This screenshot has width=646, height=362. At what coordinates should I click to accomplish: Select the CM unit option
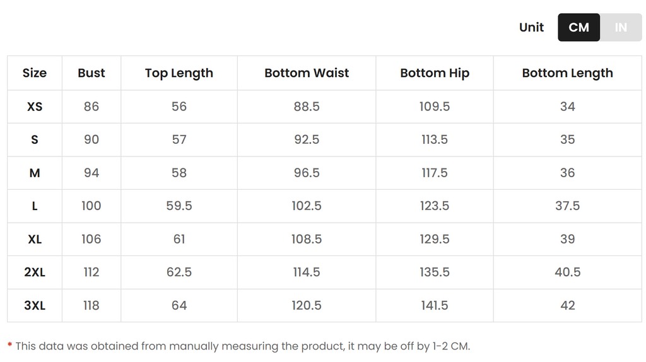click(579, 27)
